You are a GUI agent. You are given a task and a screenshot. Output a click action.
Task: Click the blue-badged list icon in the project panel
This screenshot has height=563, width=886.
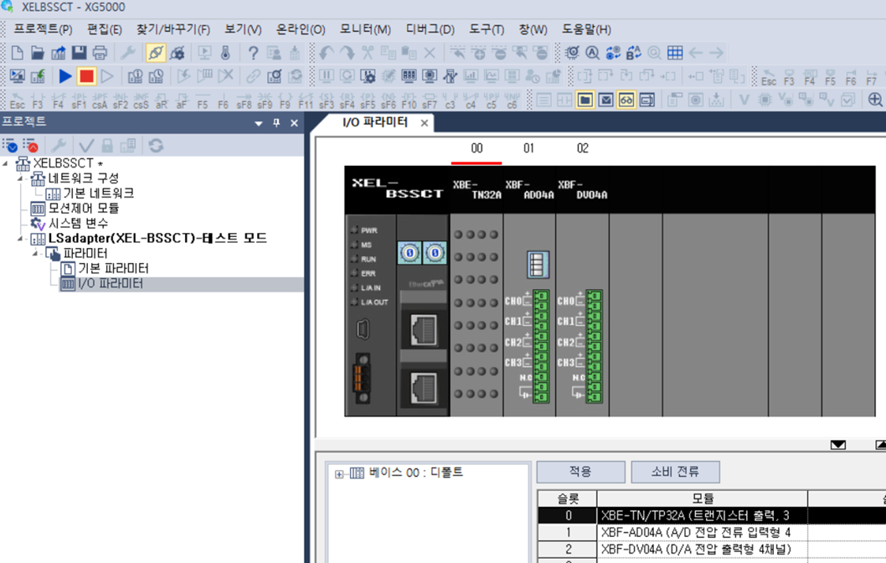click(x=9, y=146)
